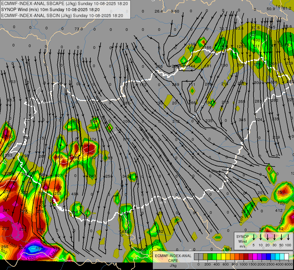Click the 335 value at right side
The height and width of the screenshot is (270, 294).
tap(275, 119)
